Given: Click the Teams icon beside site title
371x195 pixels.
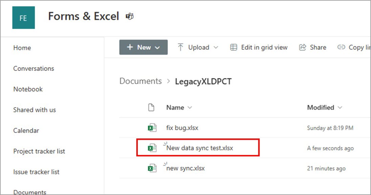Looking at the screenshot, I should 129,16.
